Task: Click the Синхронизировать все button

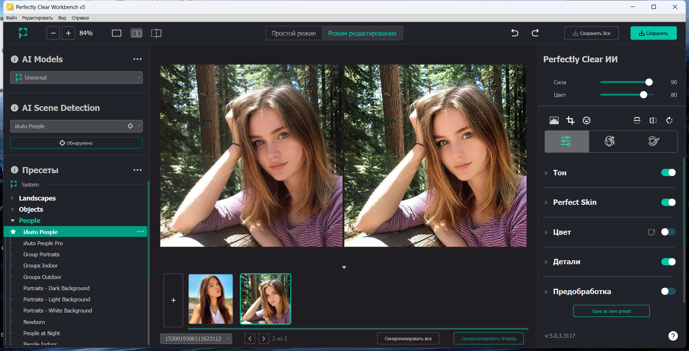Action: (x=408, y=338)
